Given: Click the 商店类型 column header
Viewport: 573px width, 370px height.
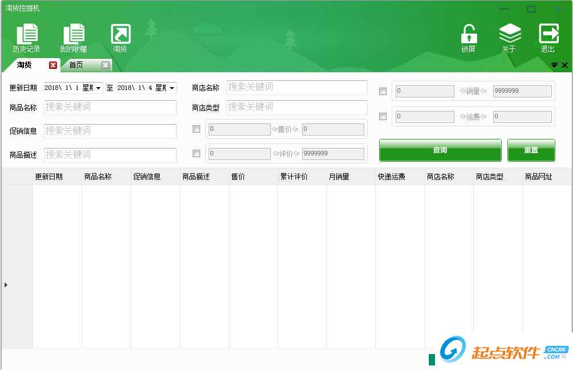Looking at the screenshot, I should click(x=498, y=176).
